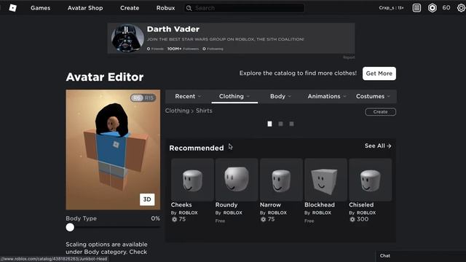Image resolution: width=466 pixels, height=262 pixels.
Task: Select the second page indicator dot
Action: coord(280,124)
